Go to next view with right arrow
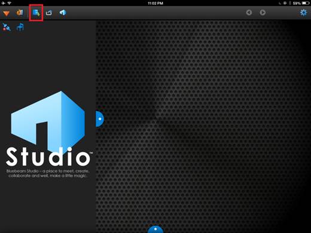The height and width of the screenshot is (233, 311). pos(263,13)
